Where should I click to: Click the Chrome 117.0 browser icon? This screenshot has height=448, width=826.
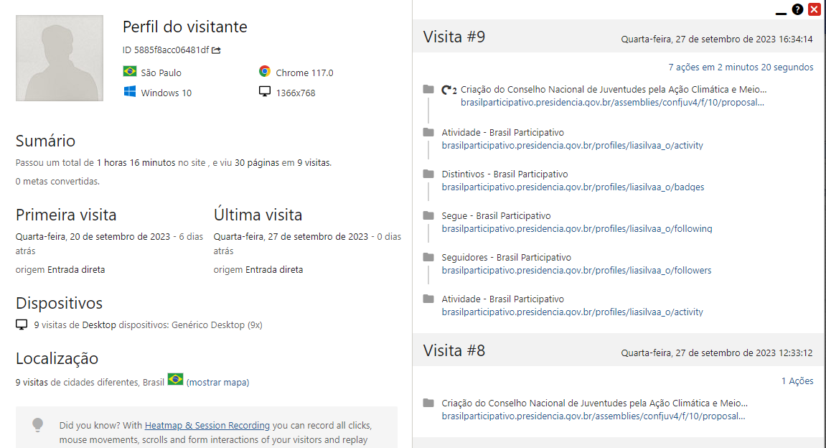[x=265, y=72]
